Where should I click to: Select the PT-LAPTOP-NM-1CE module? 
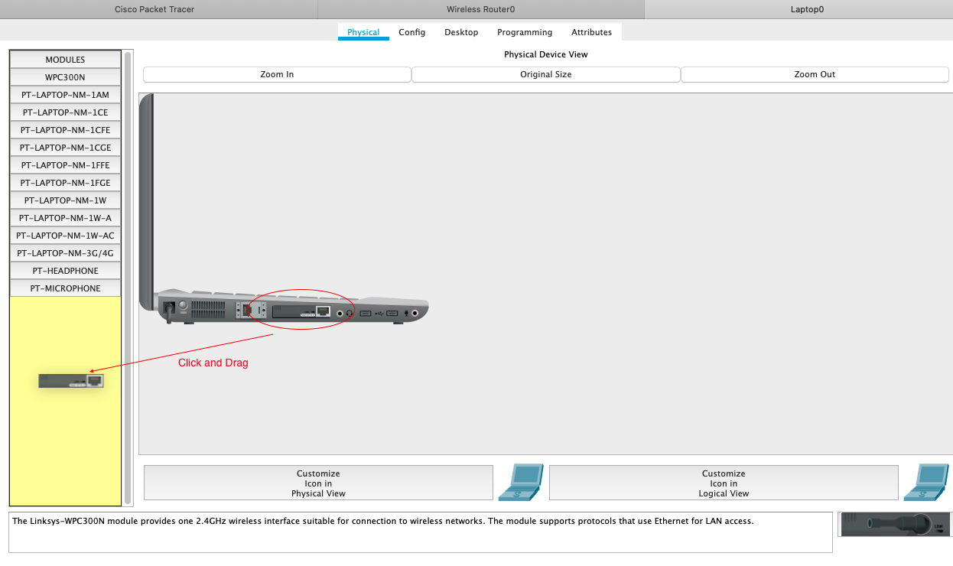[x=65, y=112]
